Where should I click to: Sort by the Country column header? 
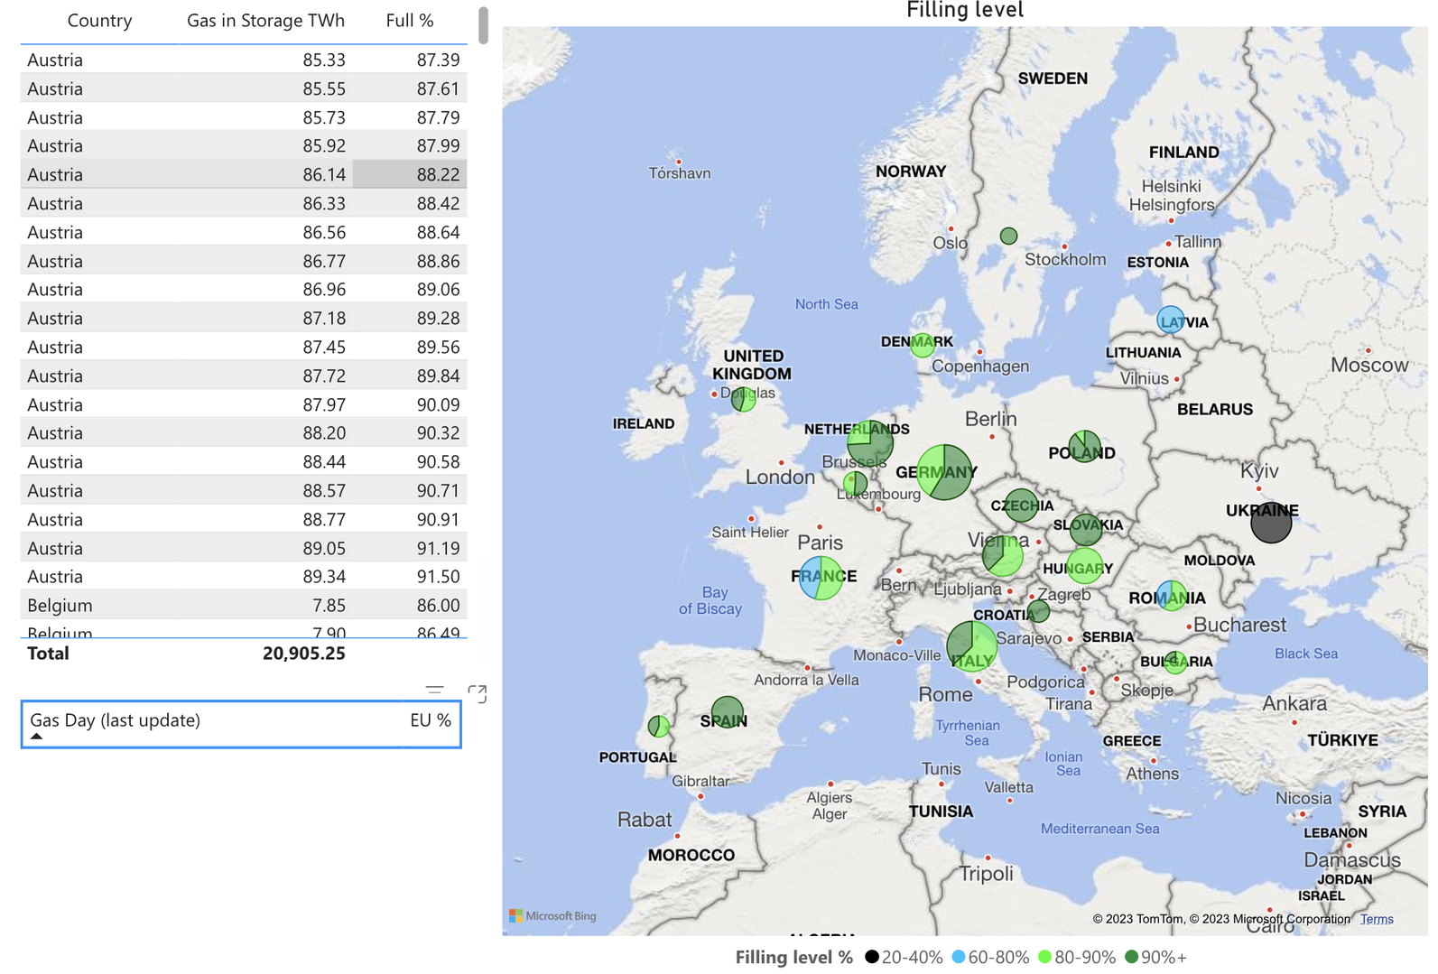click(99, 21)
